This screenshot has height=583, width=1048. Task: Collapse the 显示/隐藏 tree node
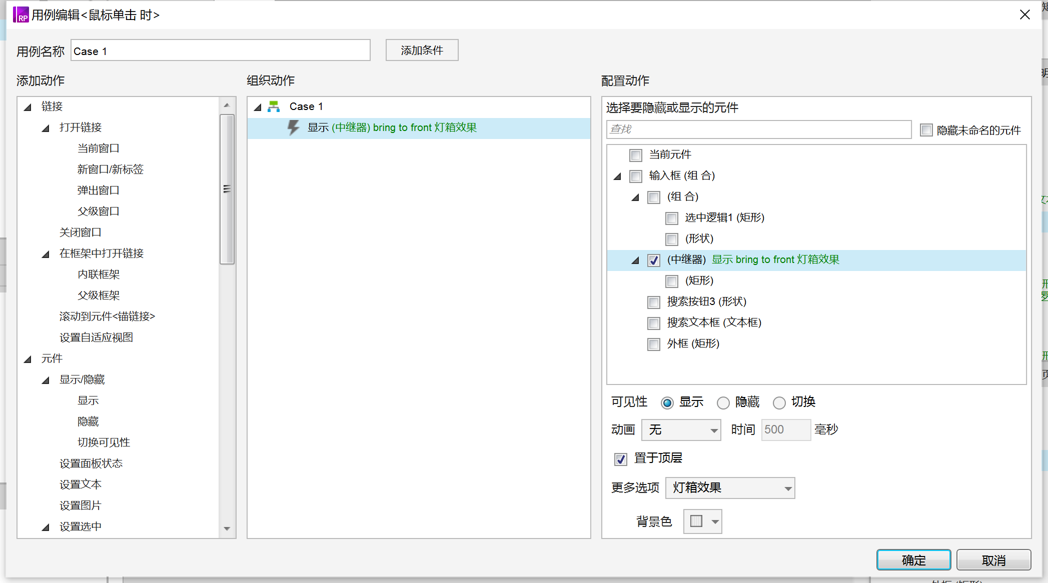46,380
